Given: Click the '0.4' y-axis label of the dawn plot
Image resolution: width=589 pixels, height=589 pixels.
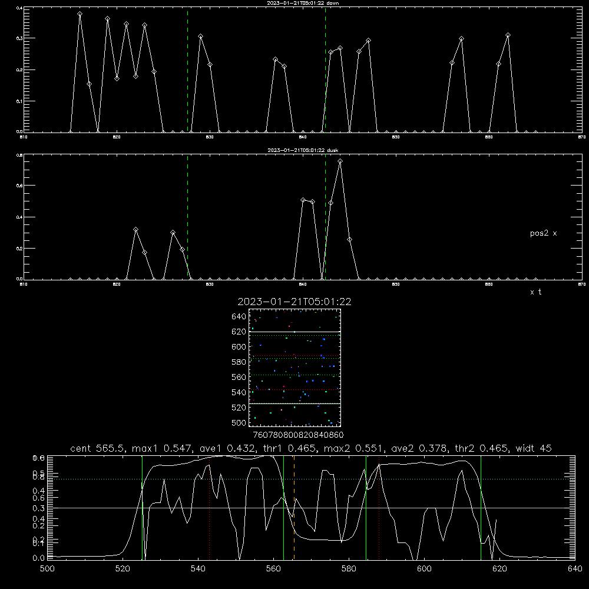Looking at the screenshot, I should (x=19, y=8).
